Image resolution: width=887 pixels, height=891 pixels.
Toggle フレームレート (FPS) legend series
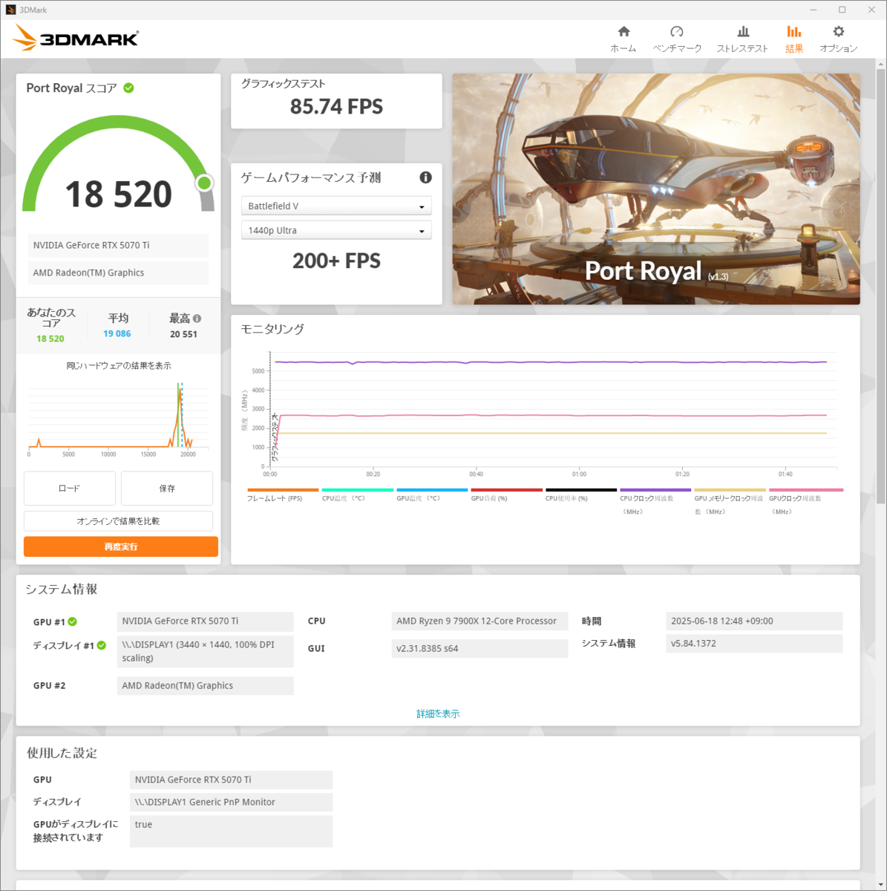283,495
